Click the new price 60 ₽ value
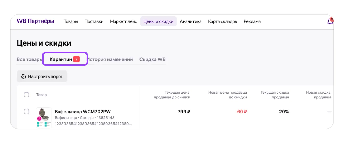This screenshot has height=143, width=344. point(242,112)
